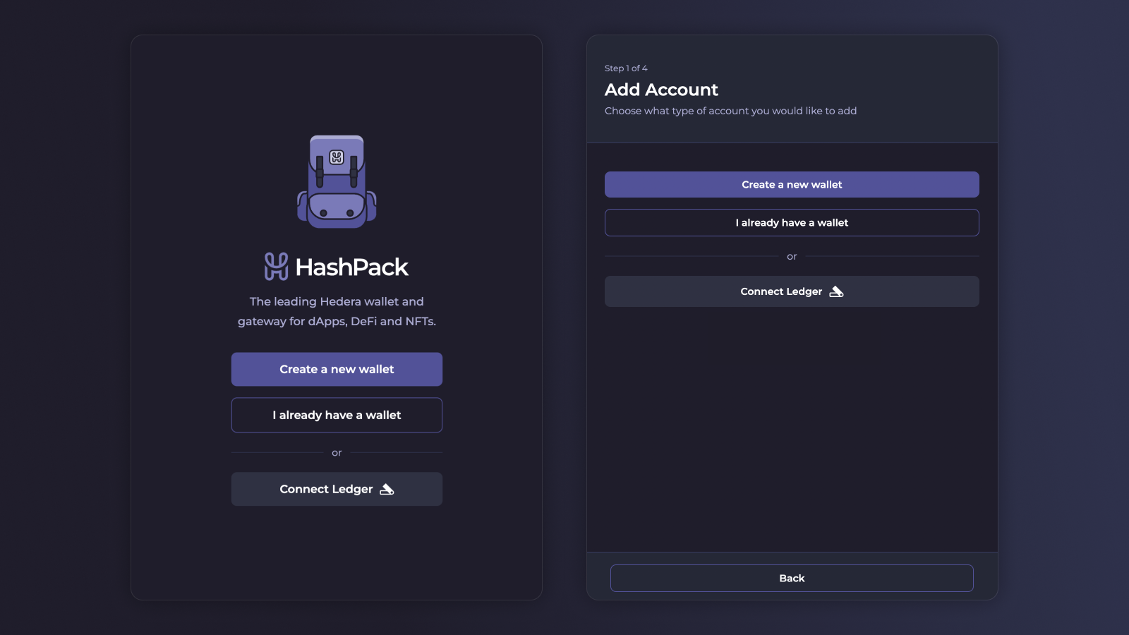The width and height of the screenshot is (1129, 635).
Task: Click Connect Ledger in the Add Account panel
Action: (792, 291)
